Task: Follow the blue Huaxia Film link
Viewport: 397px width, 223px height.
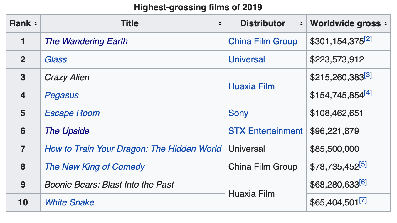Action: pyautogui.click(x=251, y=86)
